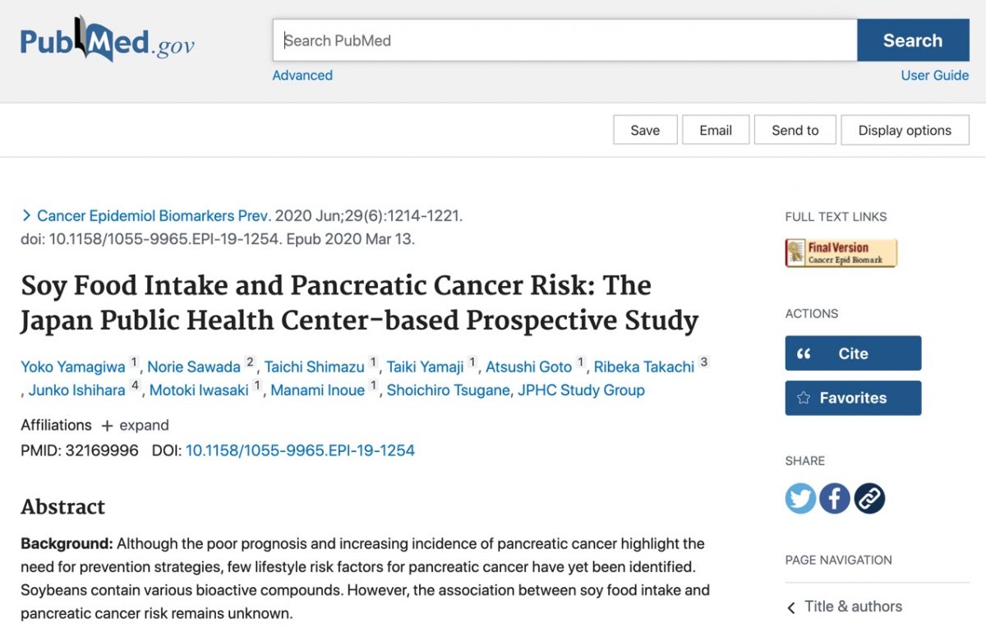Copy permalink via the link icon
The image size is (986, 628).
coord(869,498)
